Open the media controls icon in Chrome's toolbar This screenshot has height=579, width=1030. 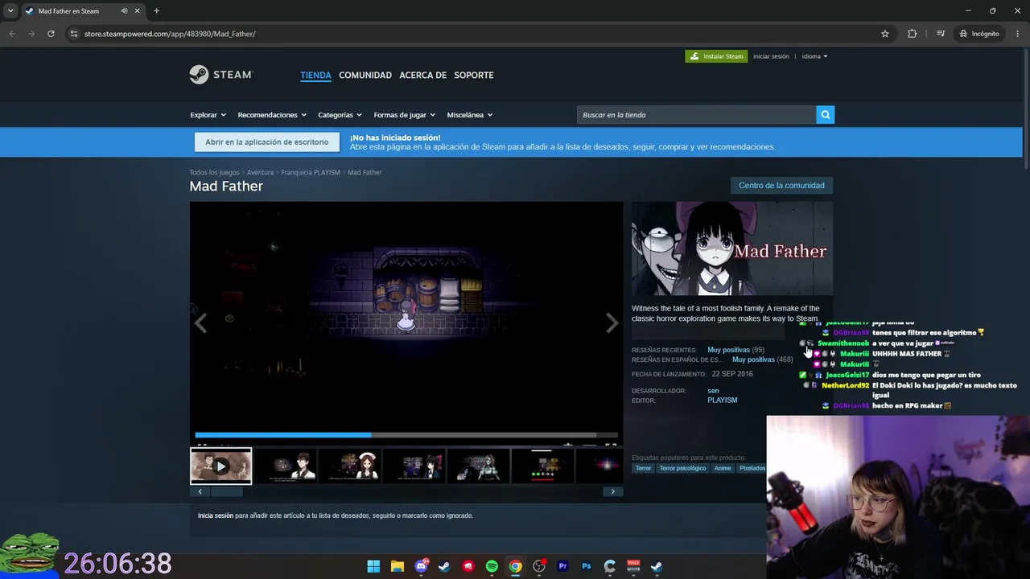tap(941, 34)
